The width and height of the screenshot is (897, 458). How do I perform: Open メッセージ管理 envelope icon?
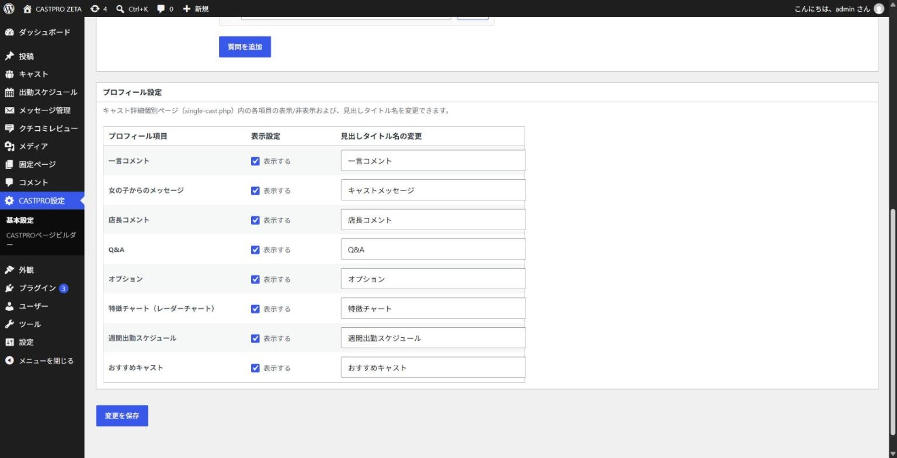pos(9,110)
